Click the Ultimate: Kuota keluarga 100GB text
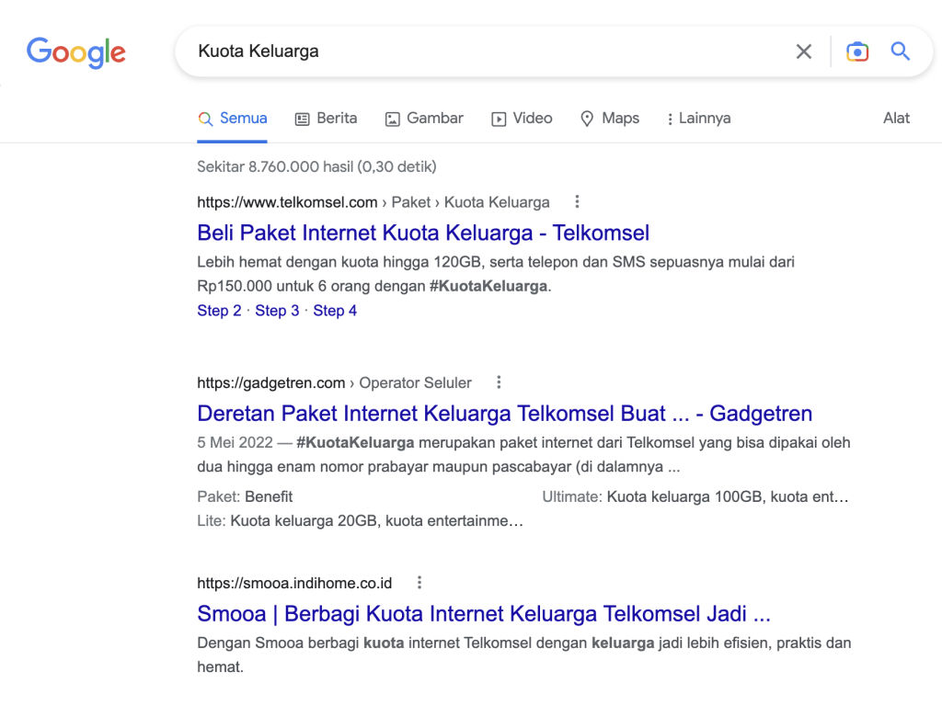This screenshot has height=706, width=942. (695, 496)
